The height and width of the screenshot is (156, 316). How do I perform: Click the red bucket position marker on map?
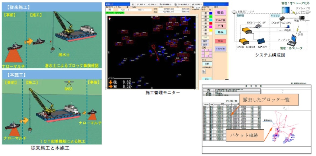[155, 53]
